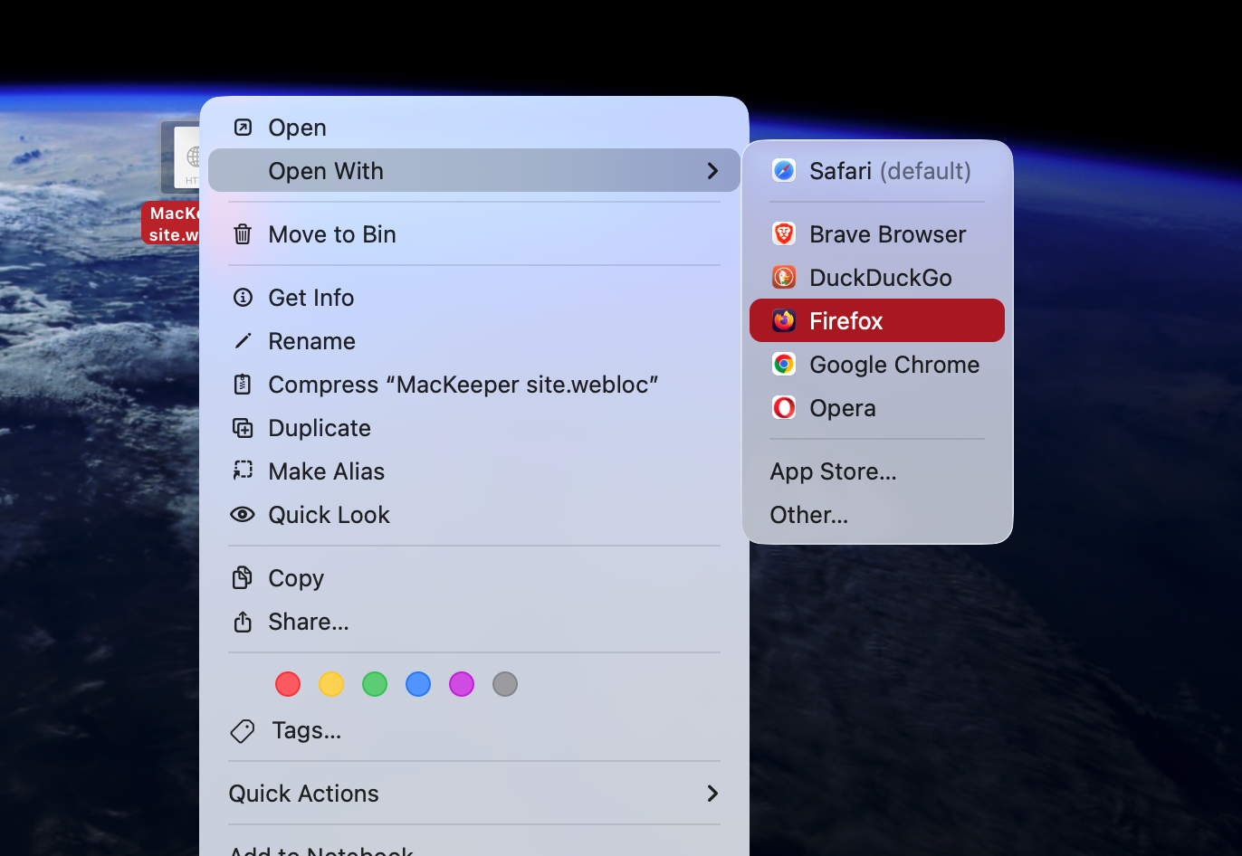Select Copy in the context menu
This screenshot has width=1242, height=856.
[x=474, y=578]
